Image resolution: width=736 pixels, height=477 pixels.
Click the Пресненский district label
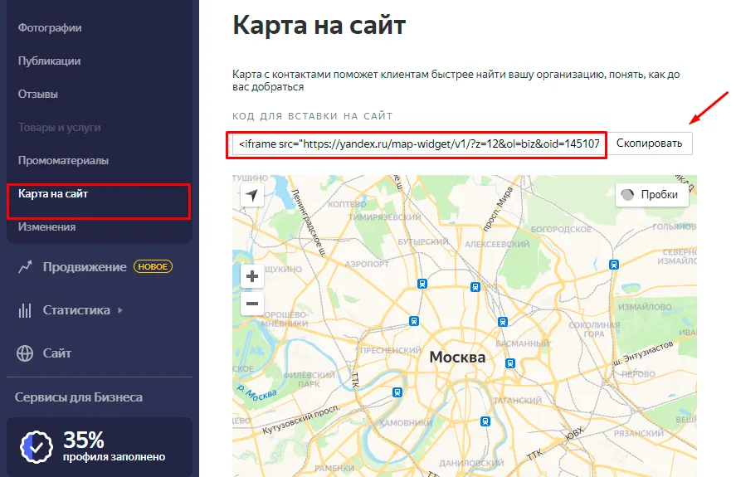click(391, 350)
